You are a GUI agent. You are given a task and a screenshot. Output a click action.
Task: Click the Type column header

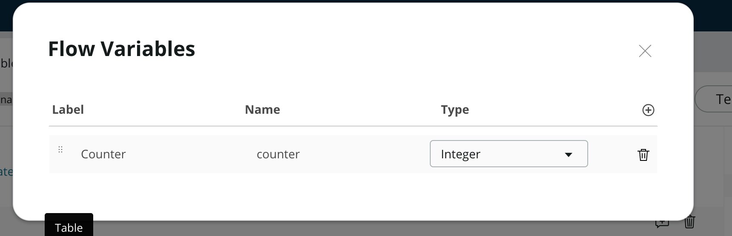(x=455, y=110)
